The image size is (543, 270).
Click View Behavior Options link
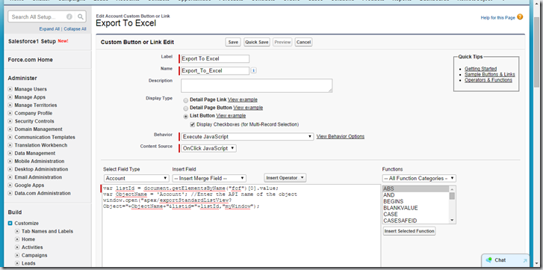341,137
